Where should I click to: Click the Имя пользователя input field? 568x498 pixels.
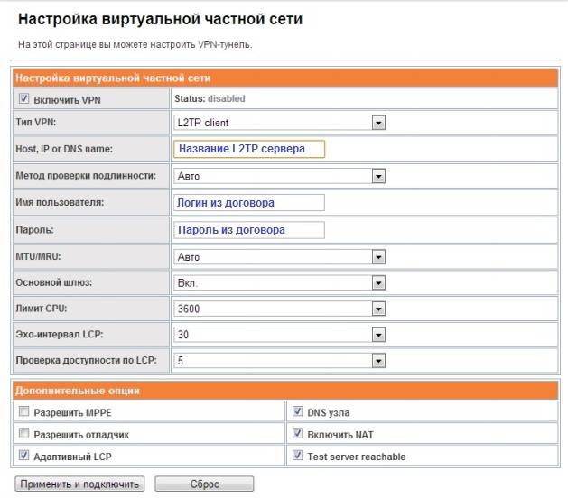247,203
